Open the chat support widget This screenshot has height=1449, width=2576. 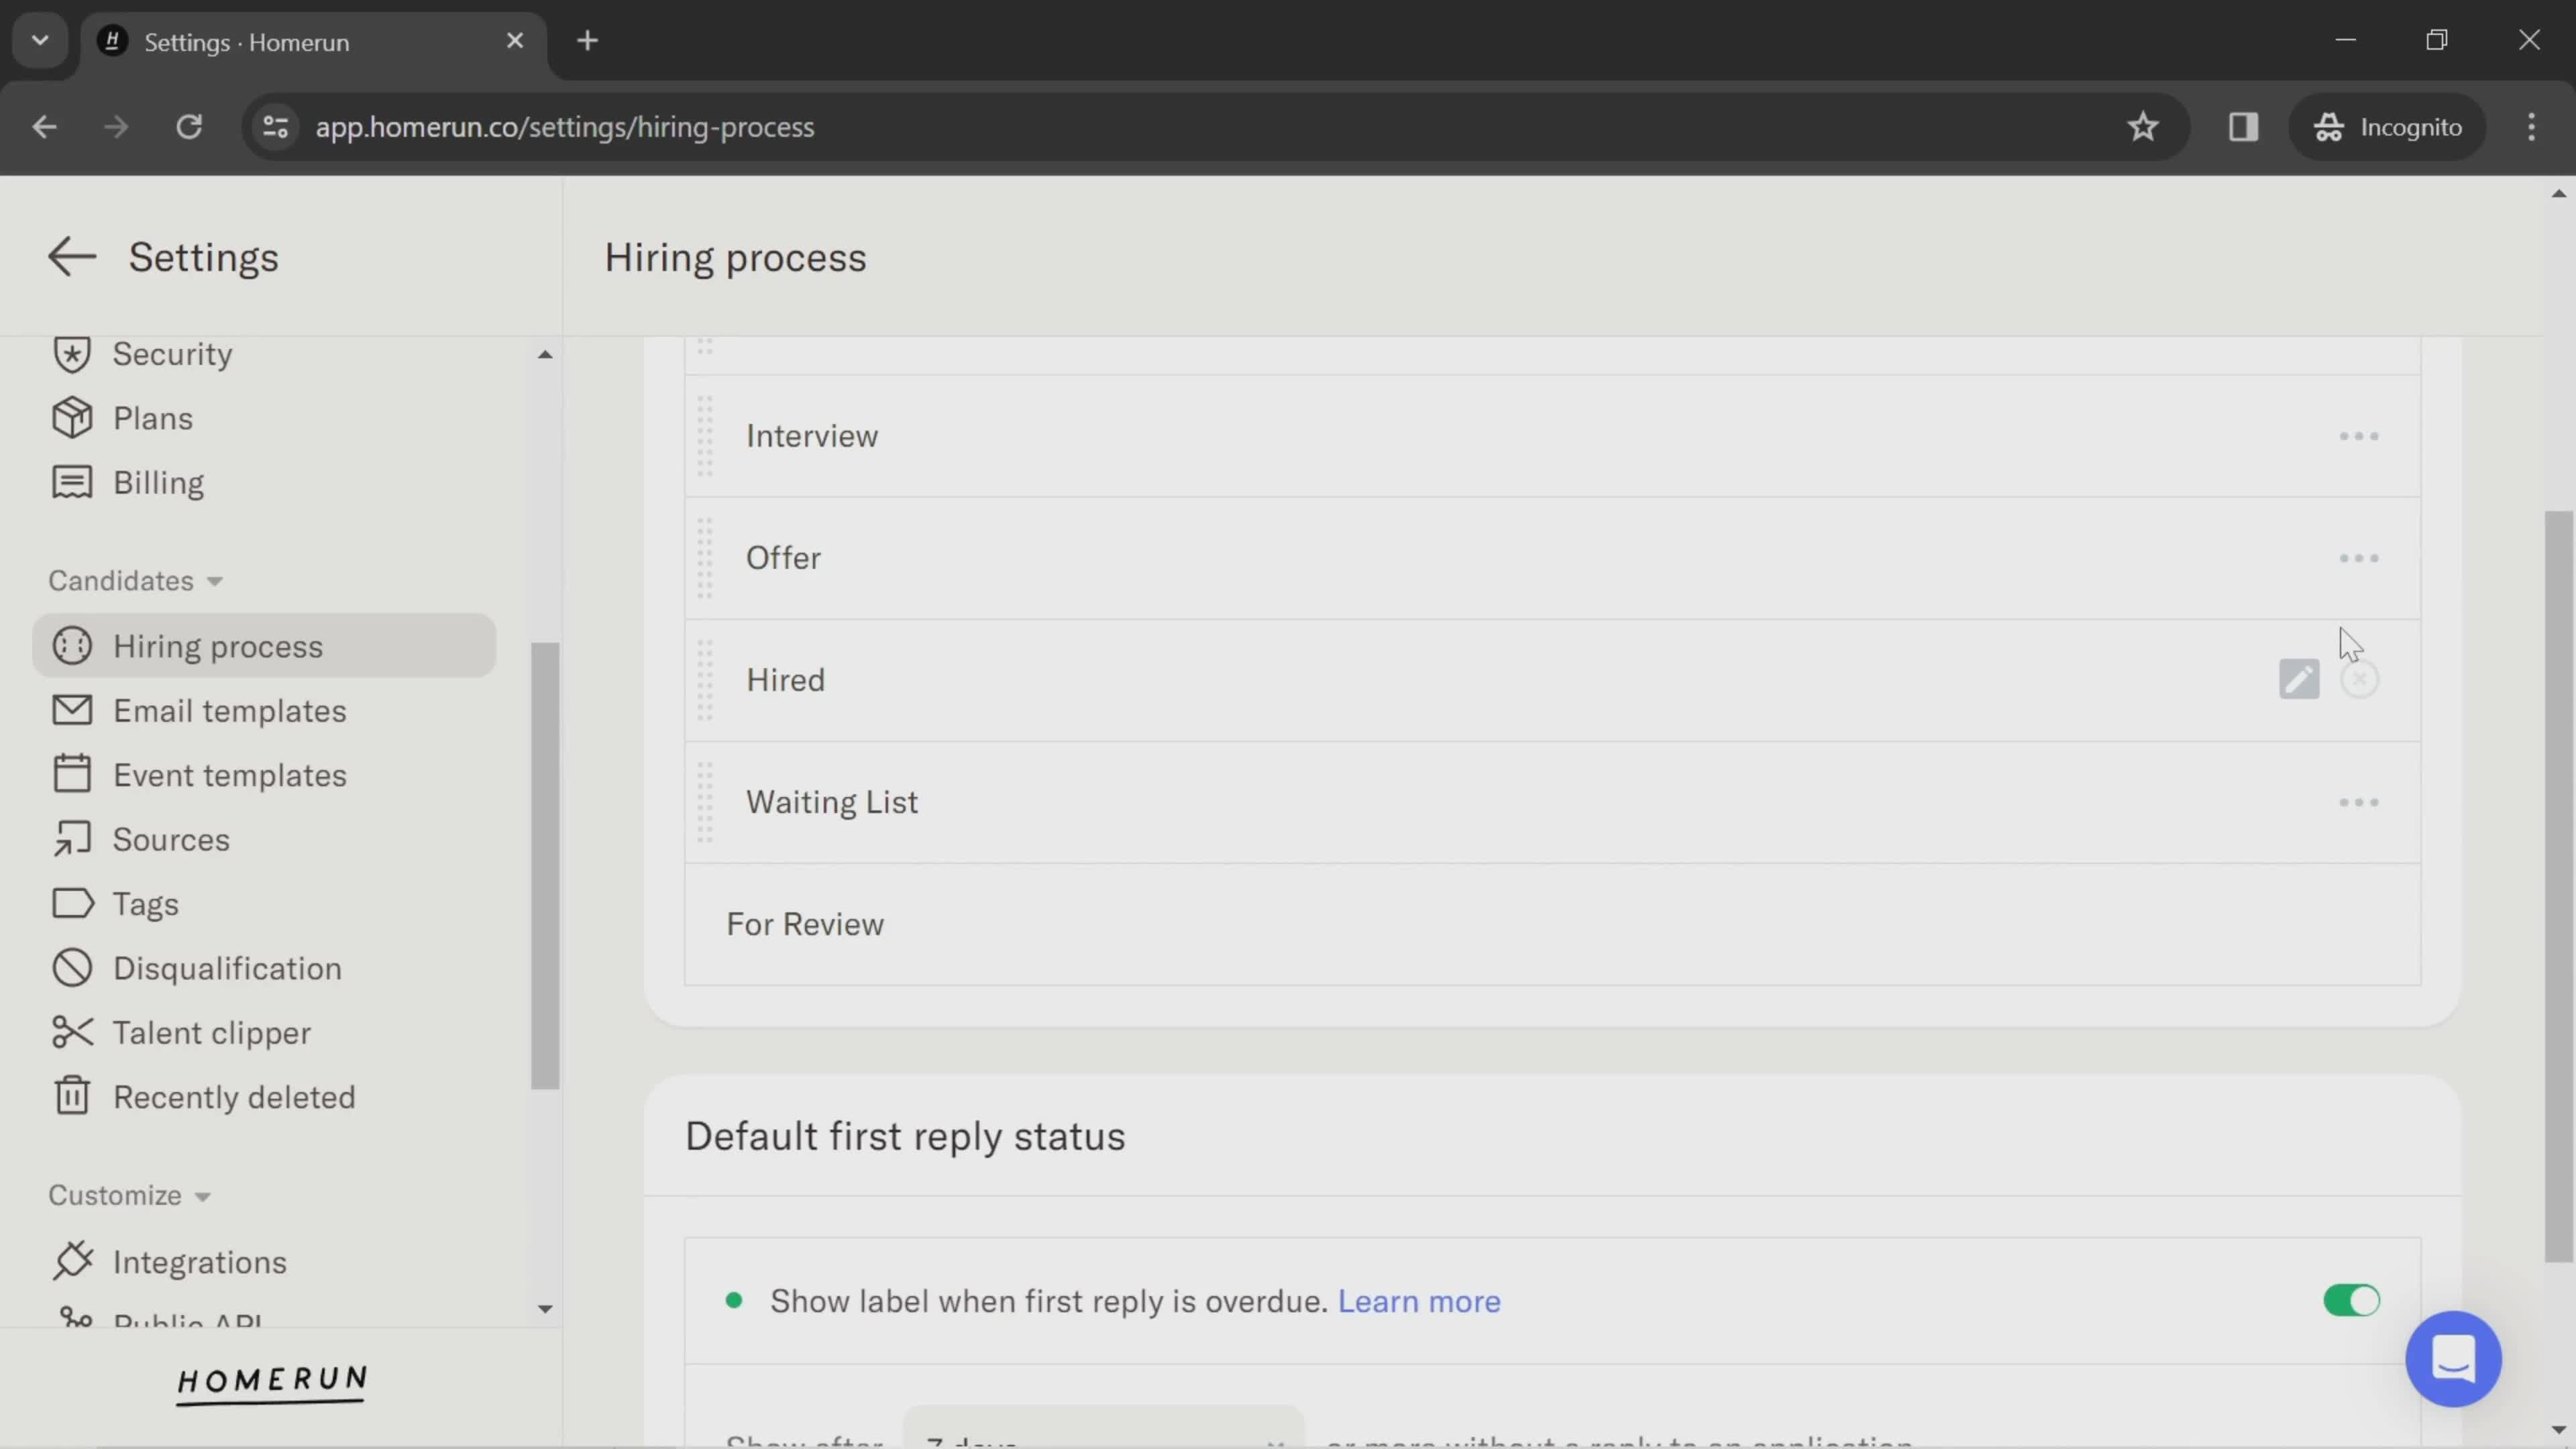[2452, 1358]
